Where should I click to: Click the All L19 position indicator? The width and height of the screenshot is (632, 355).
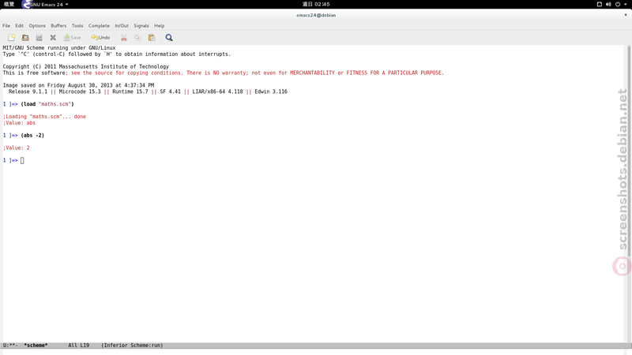pyautogui.click(x=78, y=346)
